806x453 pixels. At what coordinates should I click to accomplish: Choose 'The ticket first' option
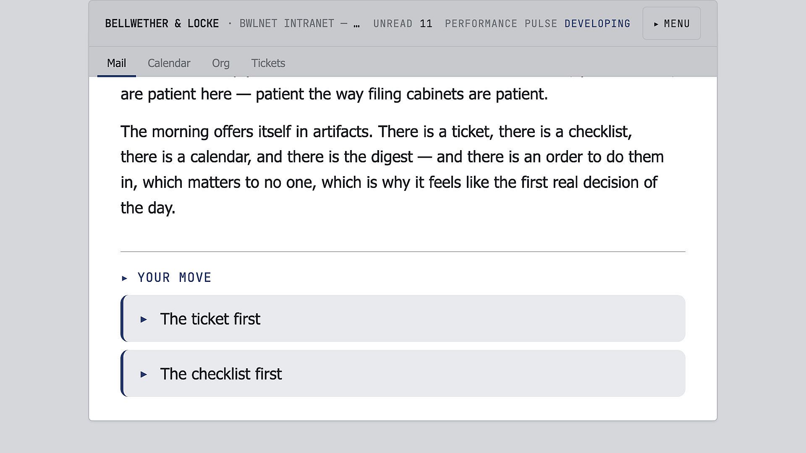coord(403,318)
